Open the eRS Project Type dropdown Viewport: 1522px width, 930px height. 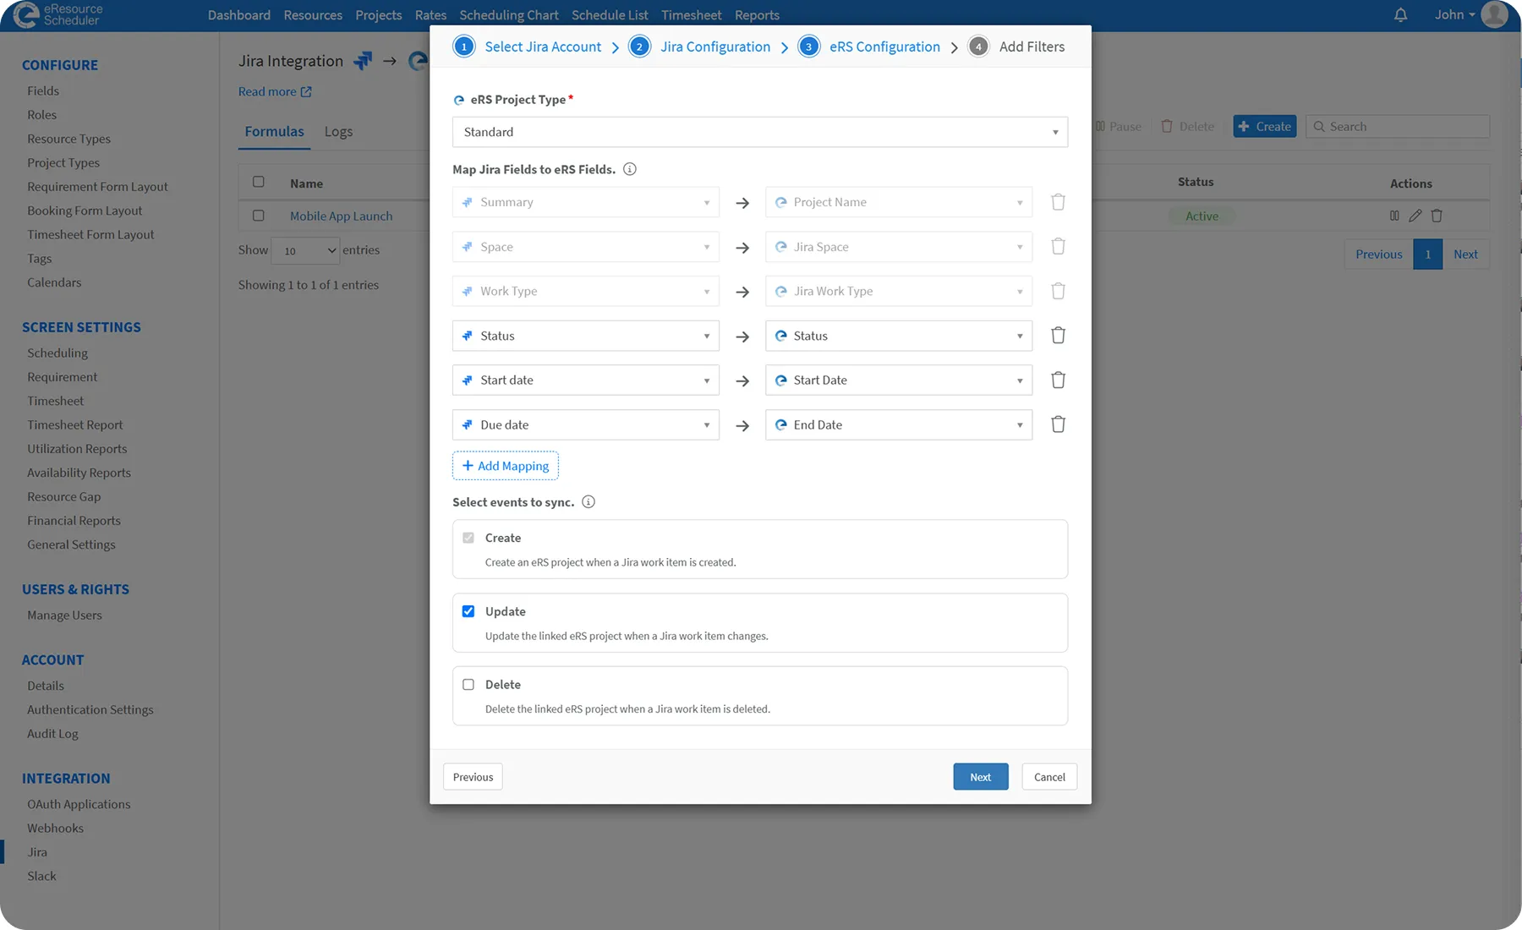tap(760, 132)
